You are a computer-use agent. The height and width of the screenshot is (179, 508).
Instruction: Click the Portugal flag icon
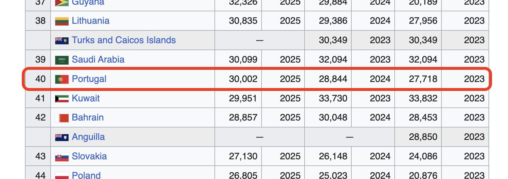tap(62, 79)
